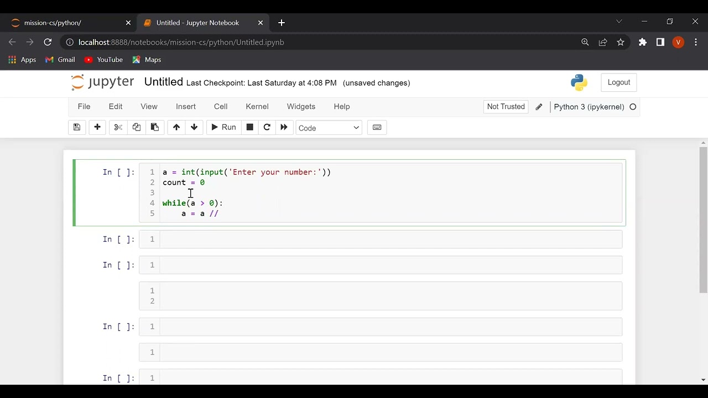Screen dimensions: 708x398
Task: Close the mission-cs/python/ tab
Action: [128, 23]
